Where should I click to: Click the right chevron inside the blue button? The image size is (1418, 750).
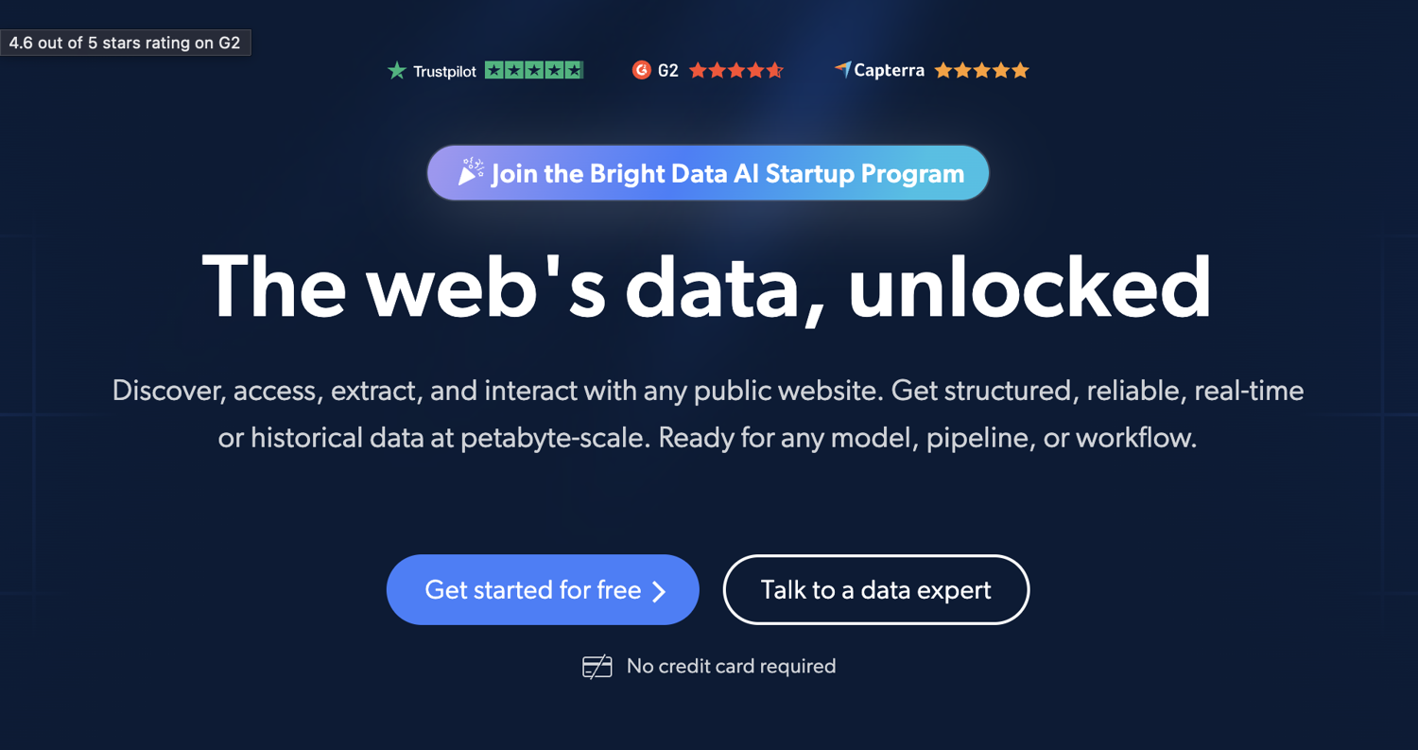point(660,590)
